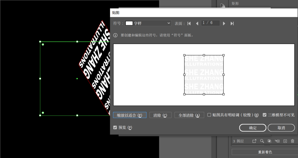Create a new layer
This screenshot has width=298, height=158.
tap(285, 141)
